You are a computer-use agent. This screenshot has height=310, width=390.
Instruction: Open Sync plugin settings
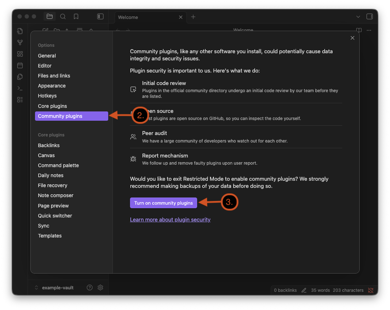[x=72, y=226]
